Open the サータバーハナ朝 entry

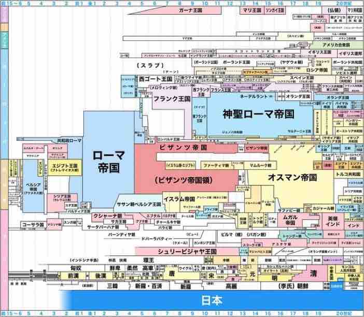tap(103, 227)
